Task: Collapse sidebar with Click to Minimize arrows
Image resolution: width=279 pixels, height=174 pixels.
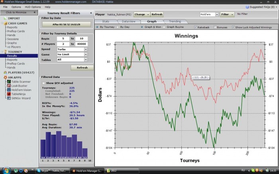Action: 35,12
